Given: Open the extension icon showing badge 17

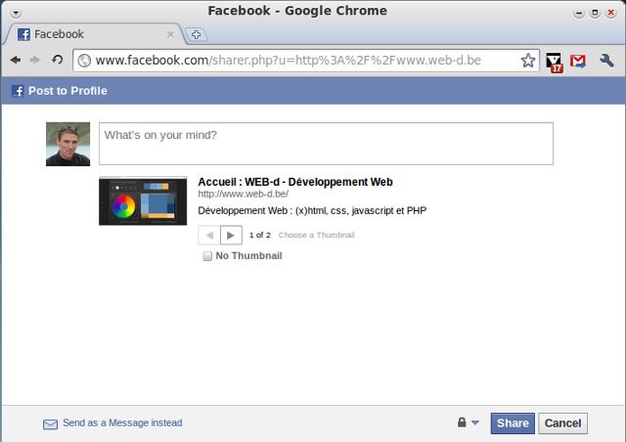Looking at the screenshot, I should tap(555, 63).
